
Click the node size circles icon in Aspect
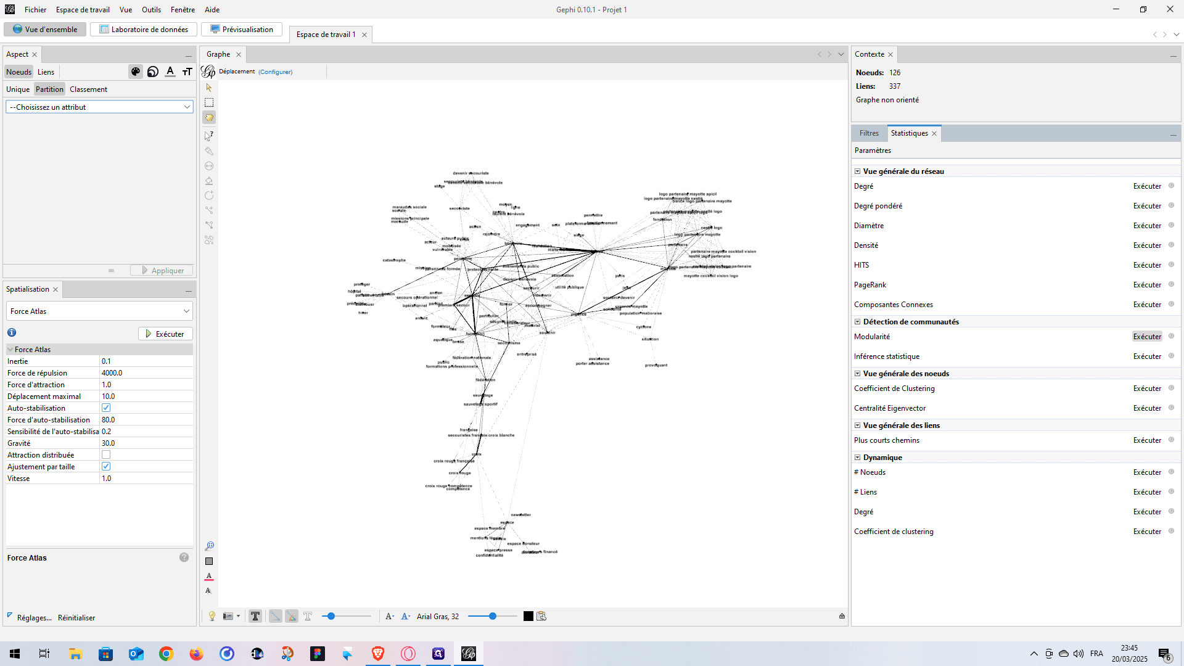tap(153, 72)
